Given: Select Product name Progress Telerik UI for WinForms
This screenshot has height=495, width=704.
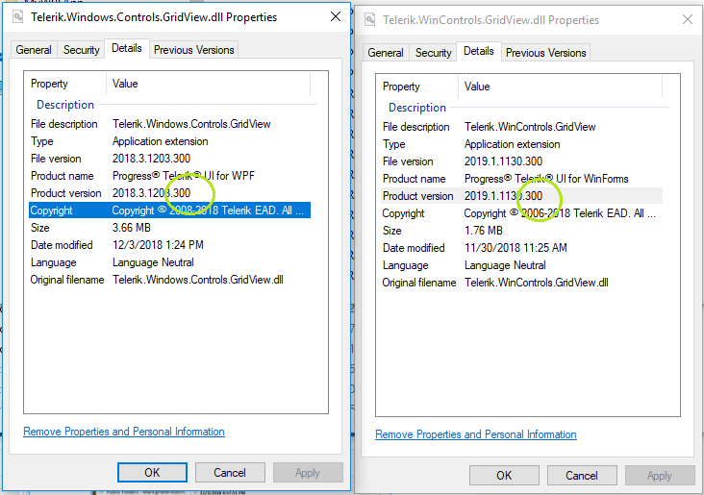Looking at the screenshot, I should click(521, 179).
